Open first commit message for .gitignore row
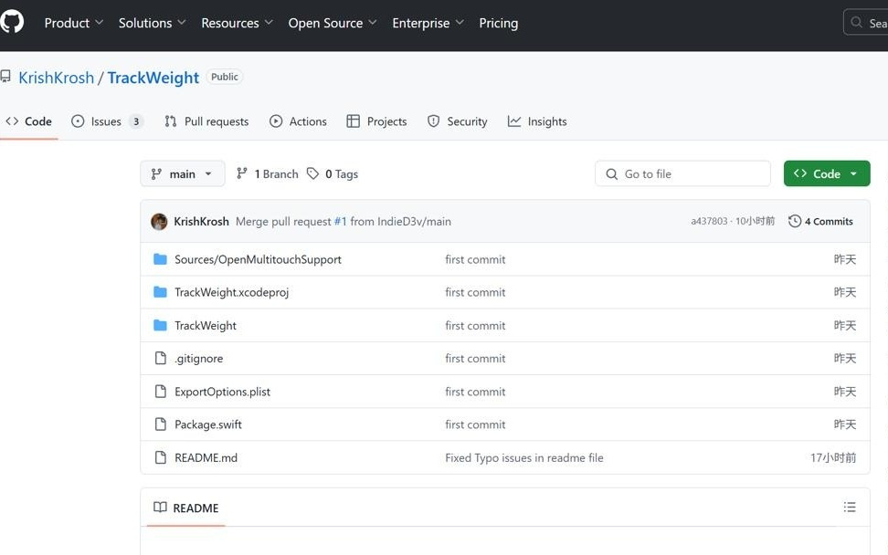Image resolution: width=888 pixels, height=555 pixels. [475, 359]
